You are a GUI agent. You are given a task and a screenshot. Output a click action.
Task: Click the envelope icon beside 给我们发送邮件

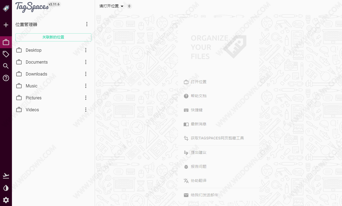coord(186,195)
